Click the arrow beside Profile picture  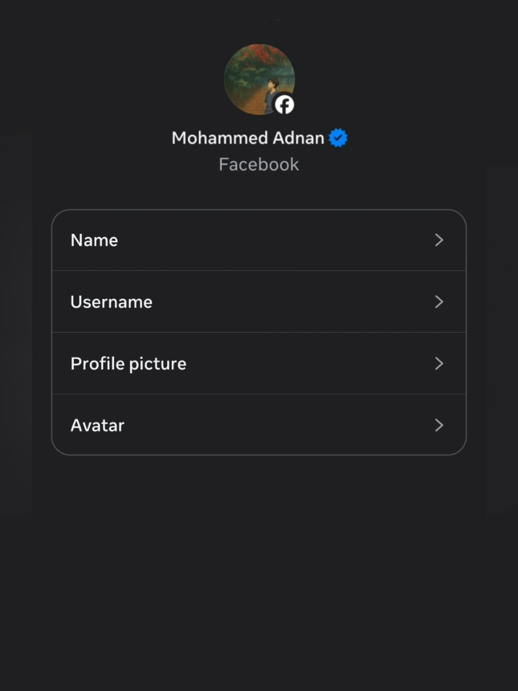[x=439, y=363]
